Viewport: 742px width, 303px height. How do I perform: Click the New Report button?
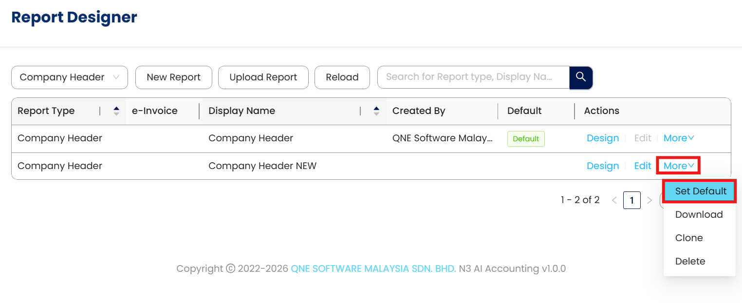tap(173, 77)
